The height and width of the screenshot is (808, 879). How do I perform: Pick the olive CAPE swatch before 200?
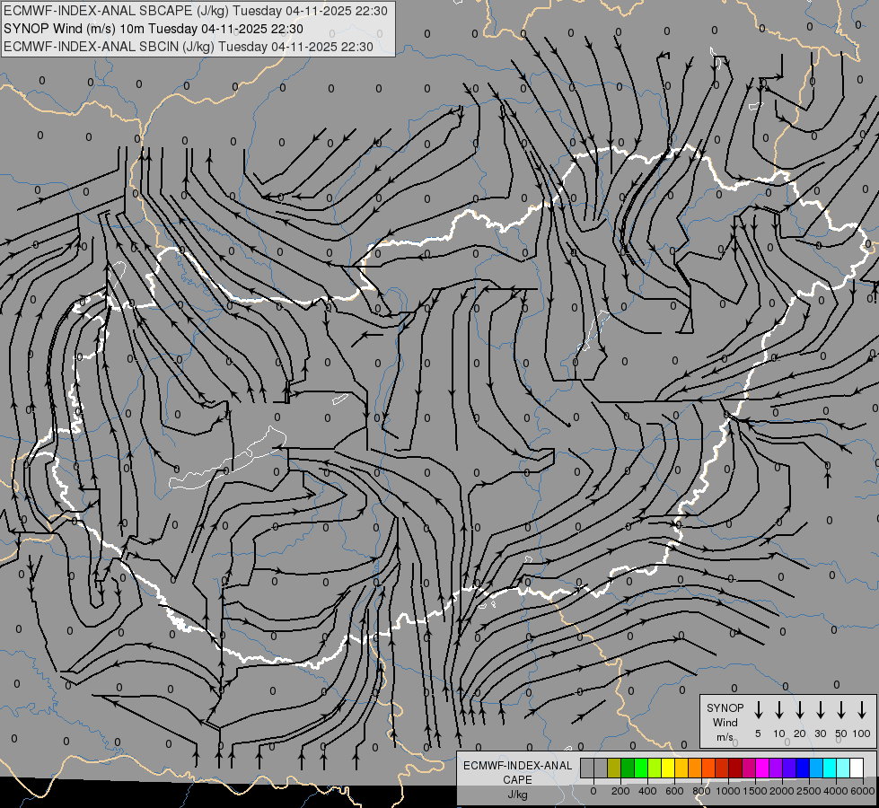[x=614, y=768]
